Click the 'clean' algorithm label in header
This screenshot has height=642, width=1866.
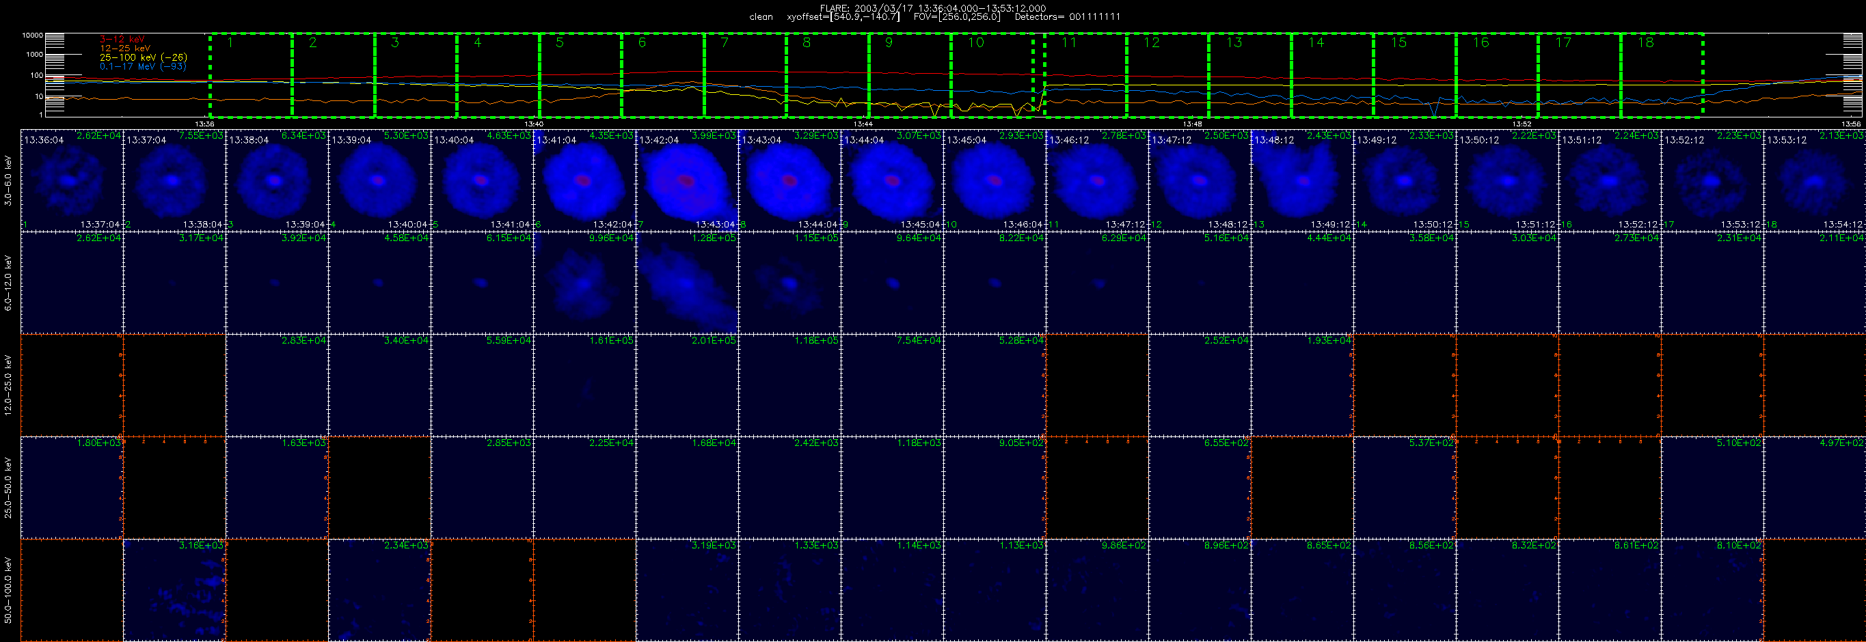pos(761,16)
